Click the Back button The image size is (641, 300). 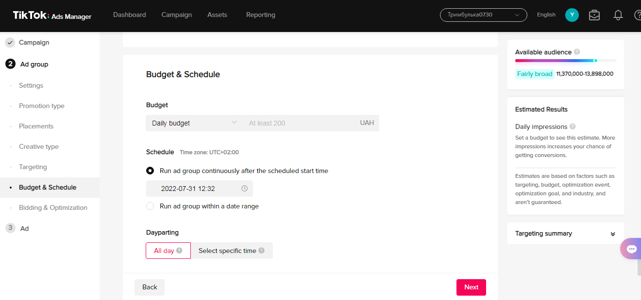coord(150,287)
